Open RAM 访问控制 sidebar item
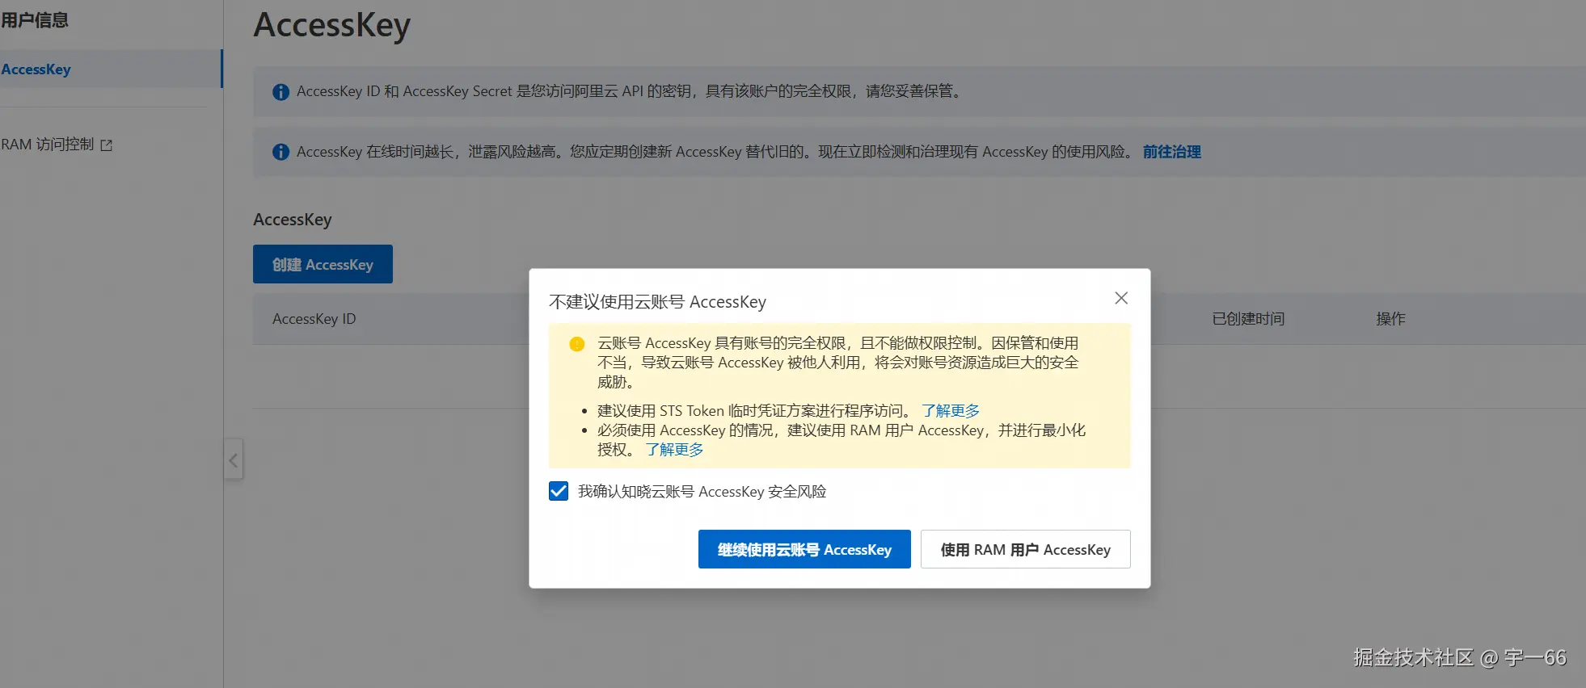Viewport: 1586px width, 688px height. coord(48,145)
